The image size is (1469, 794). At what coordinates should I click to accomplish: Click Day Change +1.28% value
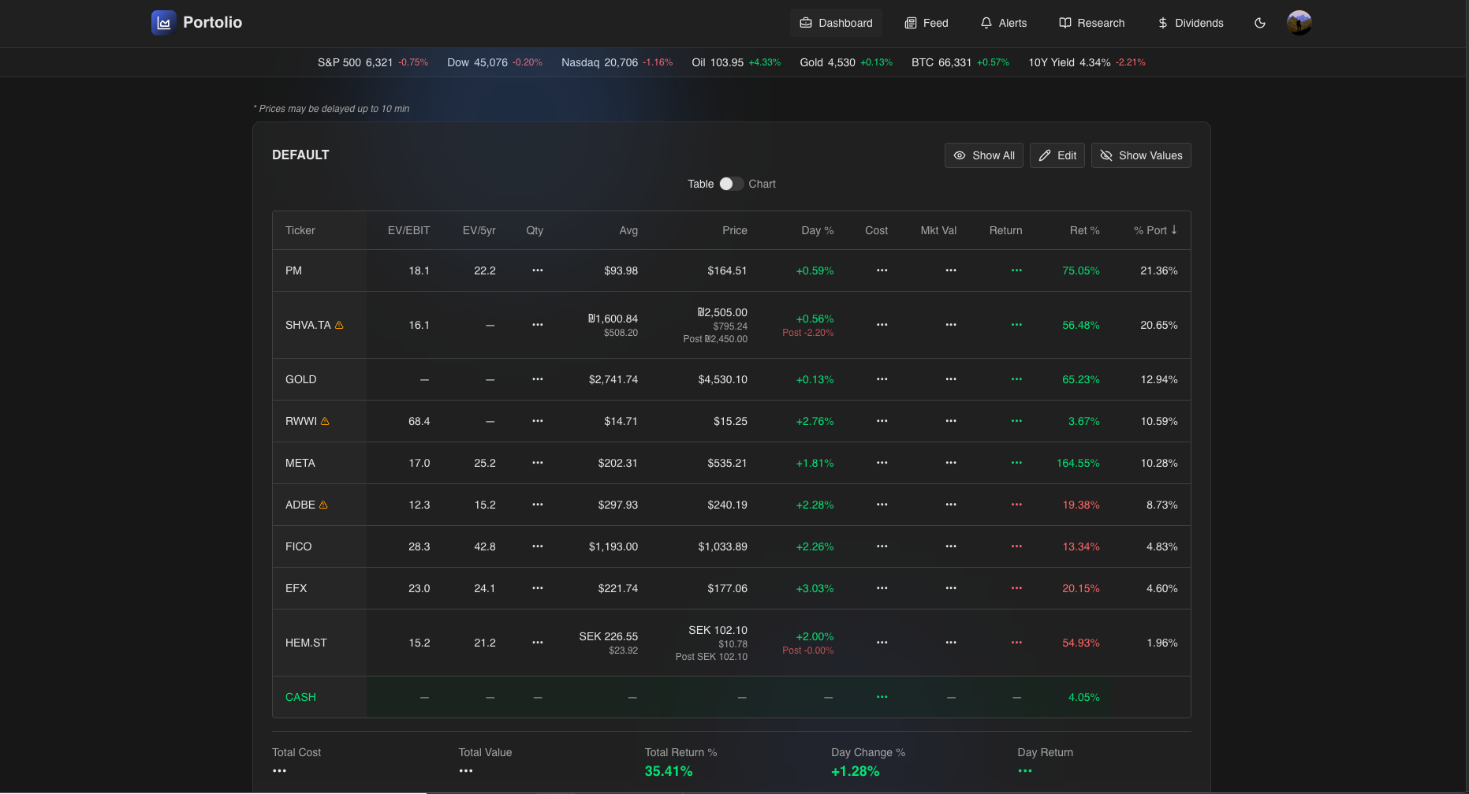(856, 771)
